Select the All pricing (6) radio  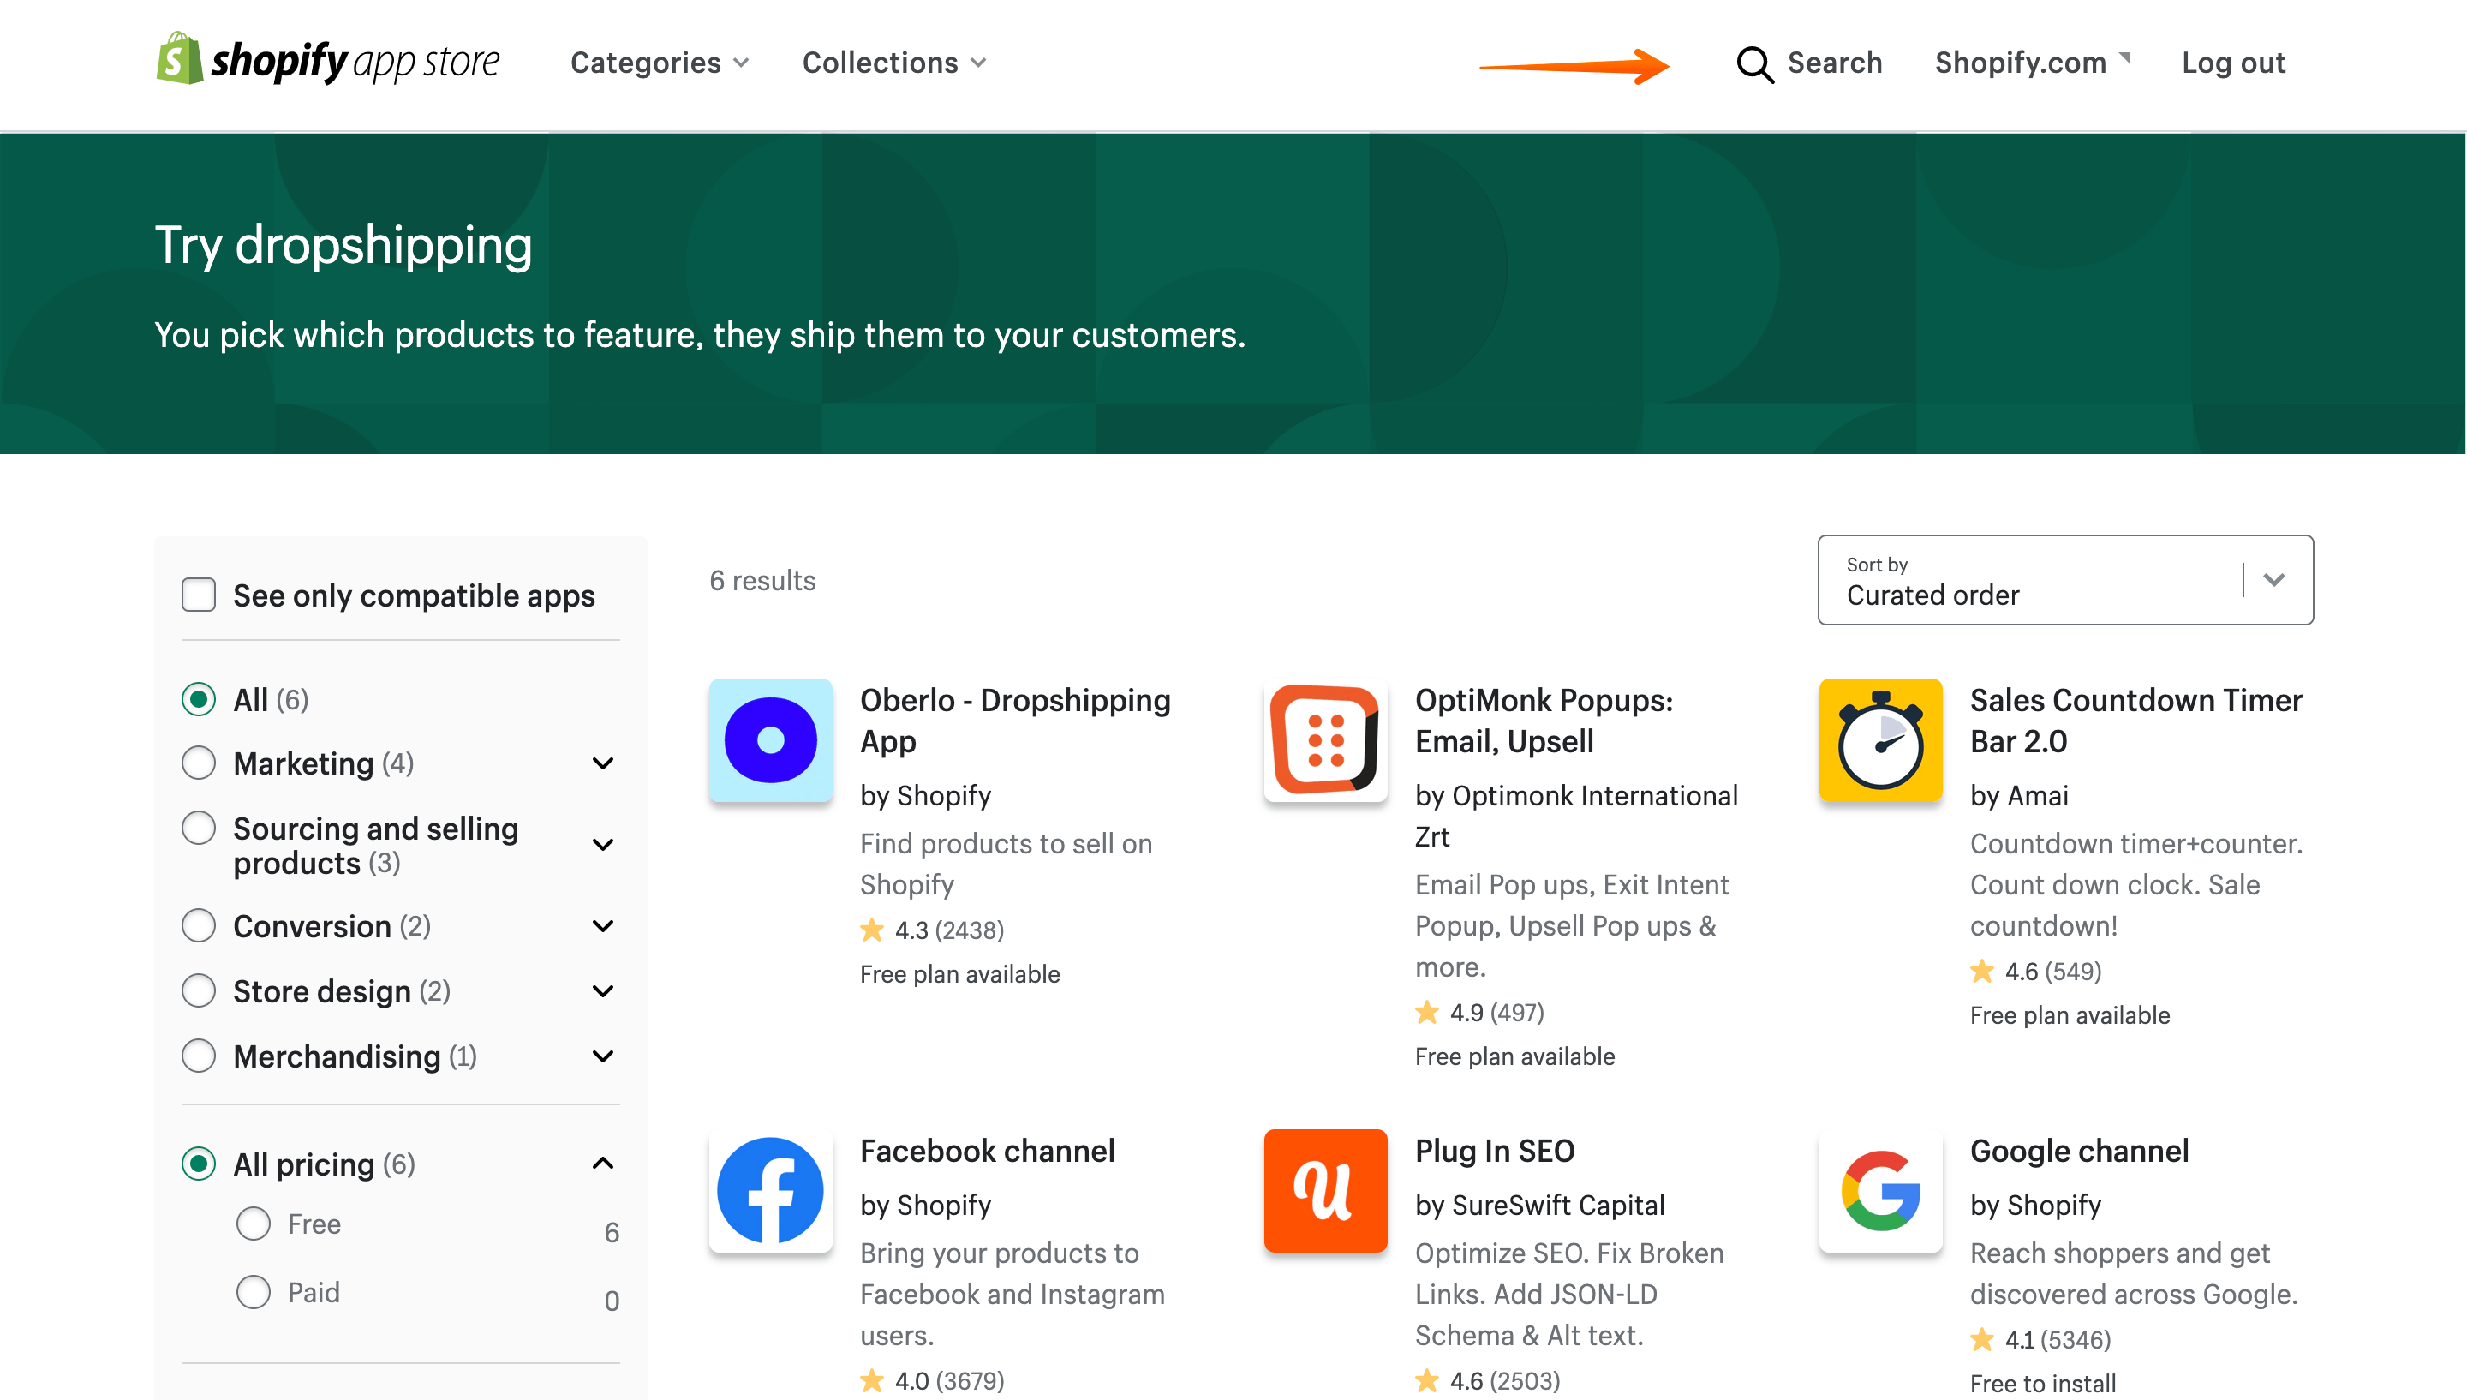pos(199,1164)
